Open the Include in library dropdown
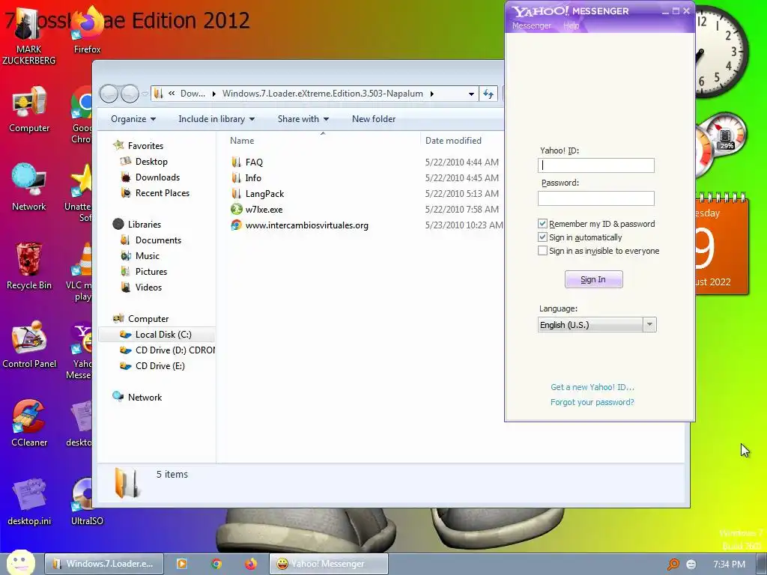Image resolution: width=767 pixels, height=575 pixels. click(x=216, y=119)
